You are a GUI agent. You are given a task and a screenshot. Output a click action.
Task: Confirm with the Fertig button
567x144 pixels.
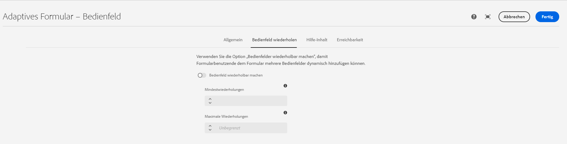pyautogui.click(x=547, y=17)
